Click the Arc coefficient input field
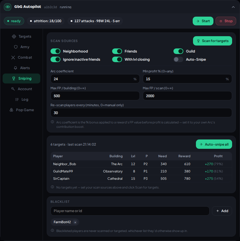The image size is (240, 241). click(x=95, y=79)
